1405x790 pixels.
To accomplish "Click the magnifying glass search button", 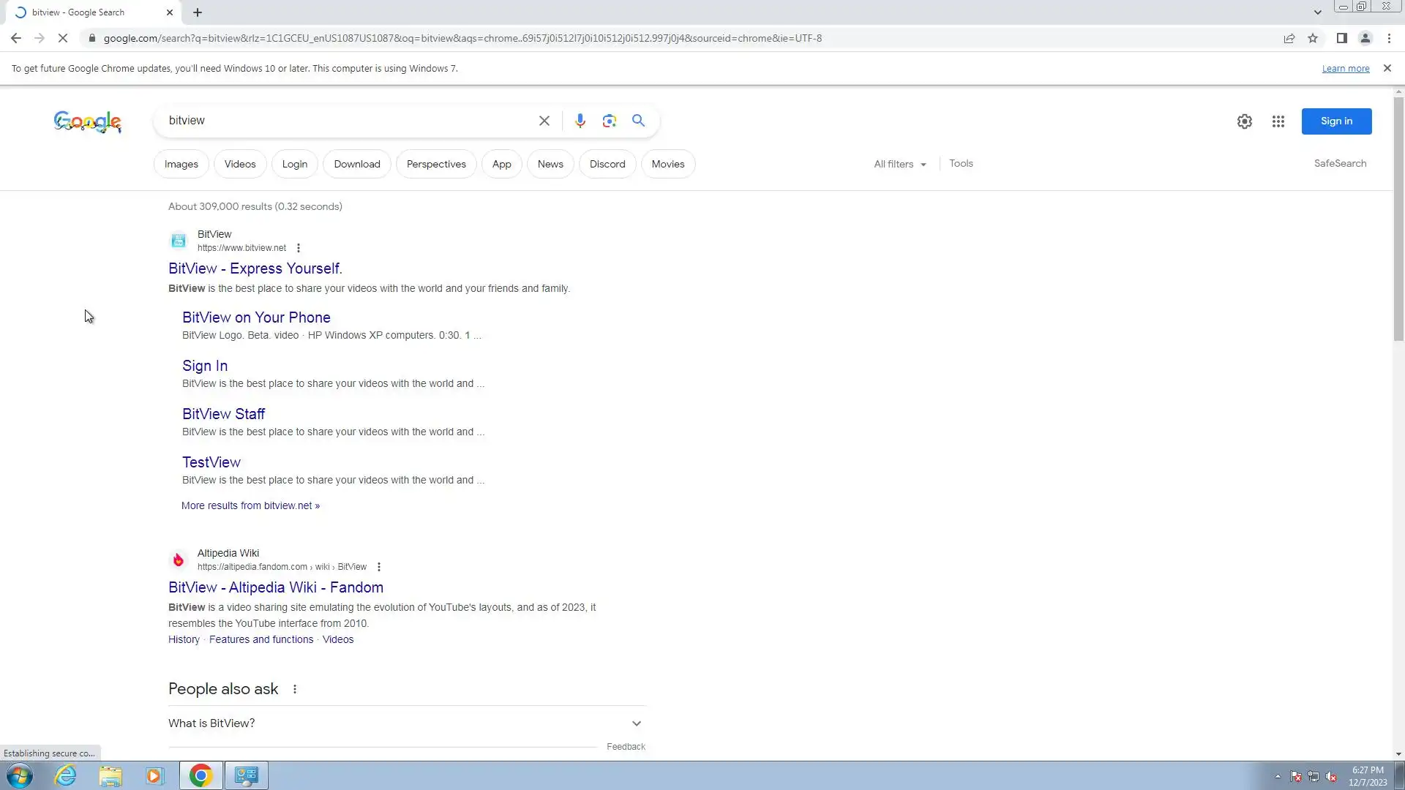I will pyautogui.click(x=638, y=121).
